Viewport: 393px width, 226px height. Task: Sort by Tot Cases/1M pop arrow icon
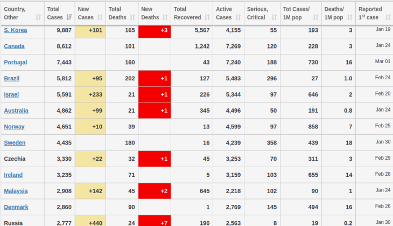315,17
